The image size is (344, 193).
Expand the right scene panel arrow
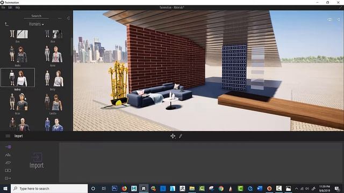[x=339, y=19]
